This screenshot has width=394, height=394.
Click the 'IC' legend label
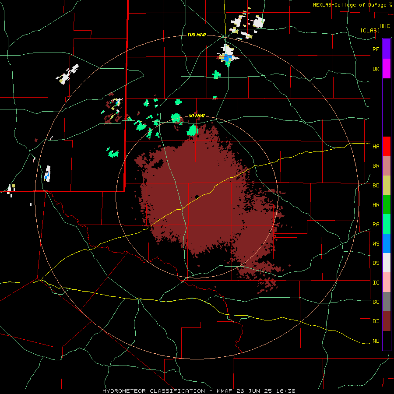point(376,283)
